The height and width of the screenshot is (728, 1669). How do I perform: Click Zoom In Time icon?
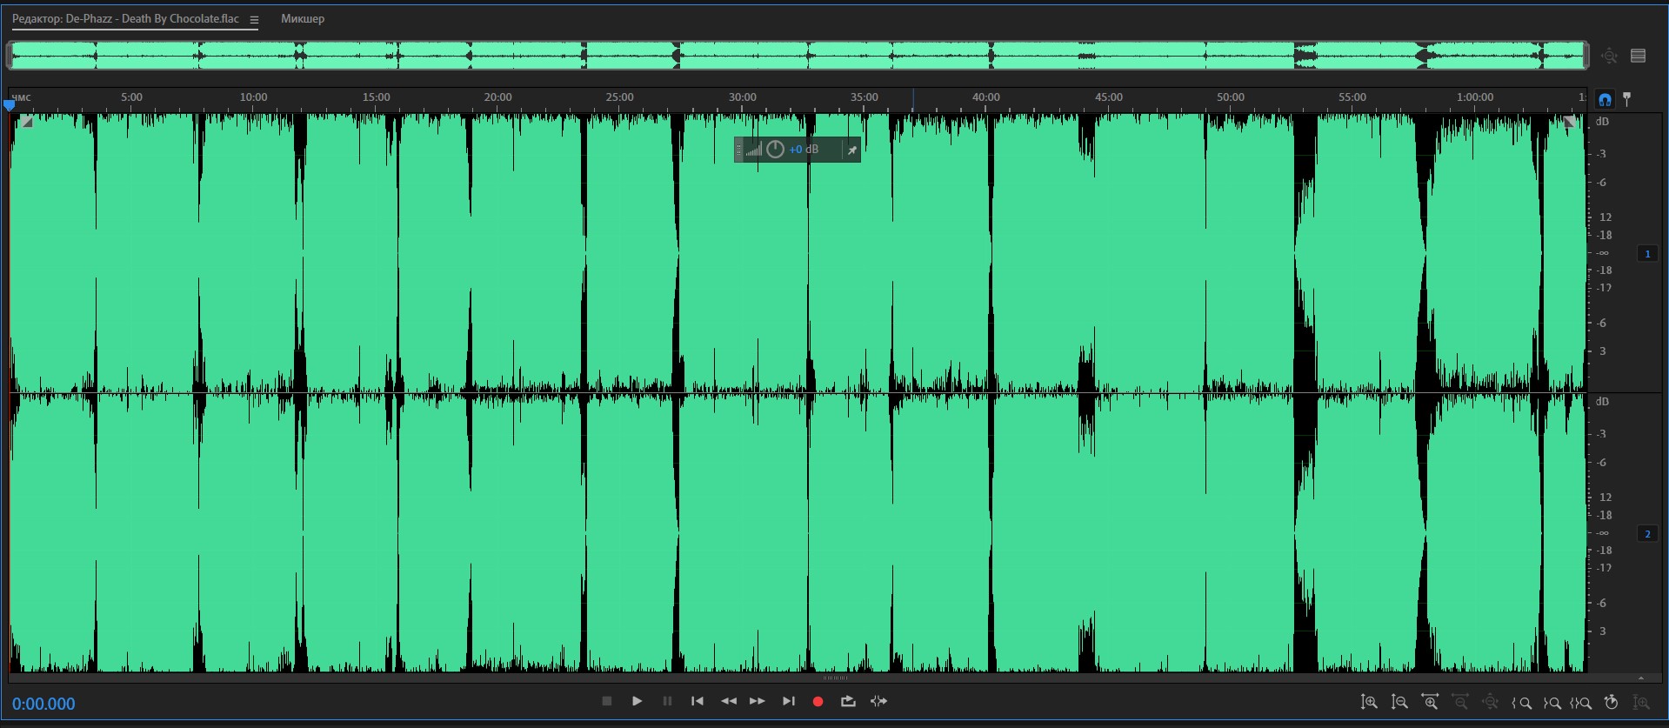point(1430,702)
